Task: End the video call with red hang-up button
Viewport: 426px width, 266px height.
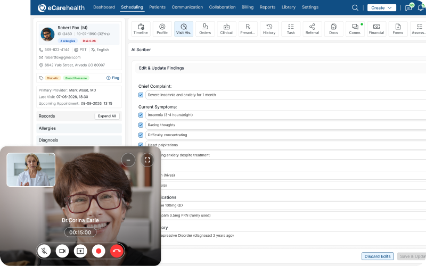Action: pyautogui.click(x=117, y=251)
